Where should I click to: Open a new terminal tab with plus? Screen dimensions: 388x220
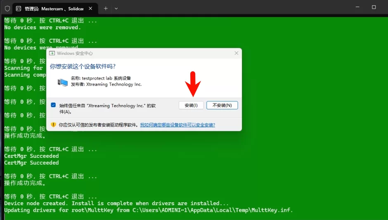coord(106,8)
